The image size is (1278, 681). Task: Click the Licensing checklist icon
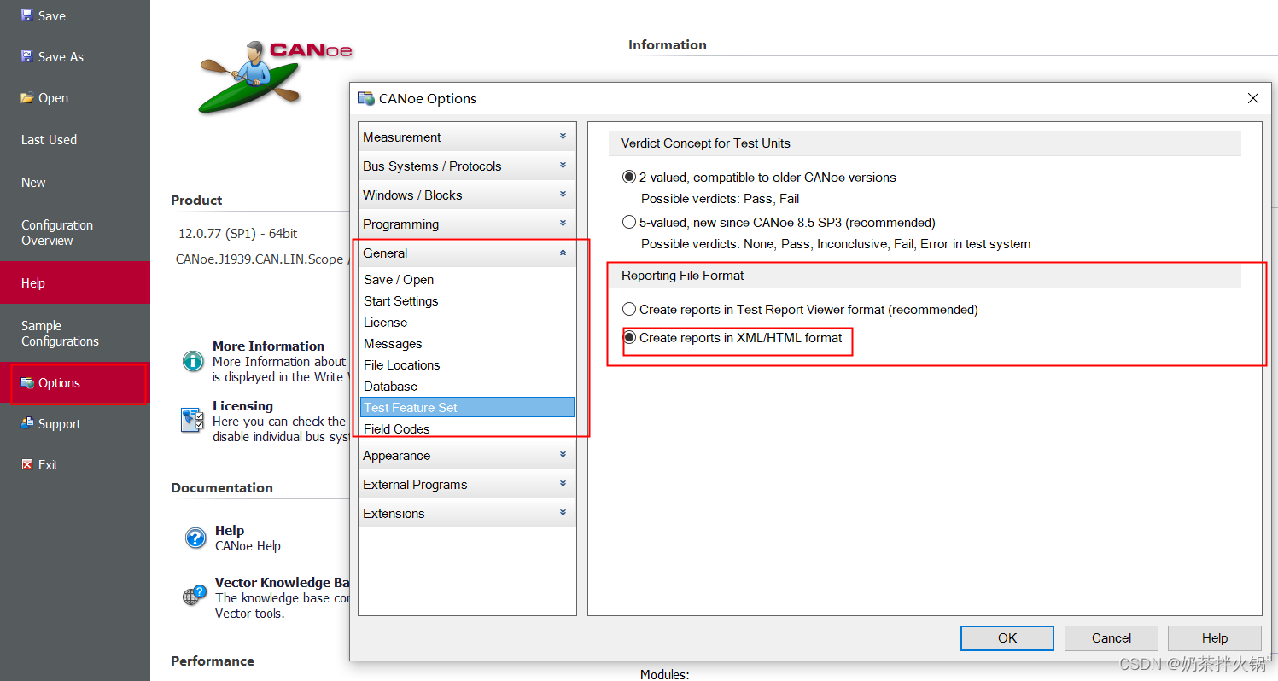coord(193,421)
